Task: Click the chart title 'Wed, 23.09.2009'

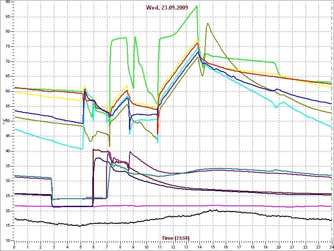Action: pos(167,8)
